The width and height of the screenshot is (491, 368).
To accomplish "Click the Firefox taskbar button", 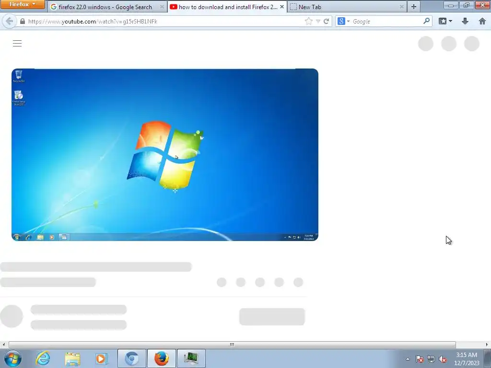I will click(162, 358).
